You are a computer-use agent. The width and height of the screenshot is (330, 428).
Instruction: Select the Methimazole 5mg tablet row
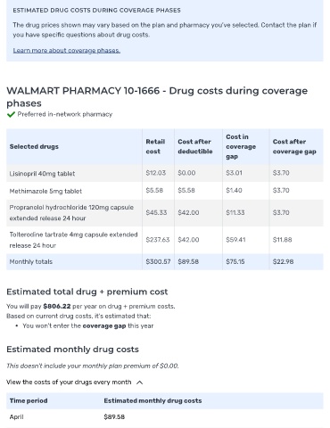165,191
